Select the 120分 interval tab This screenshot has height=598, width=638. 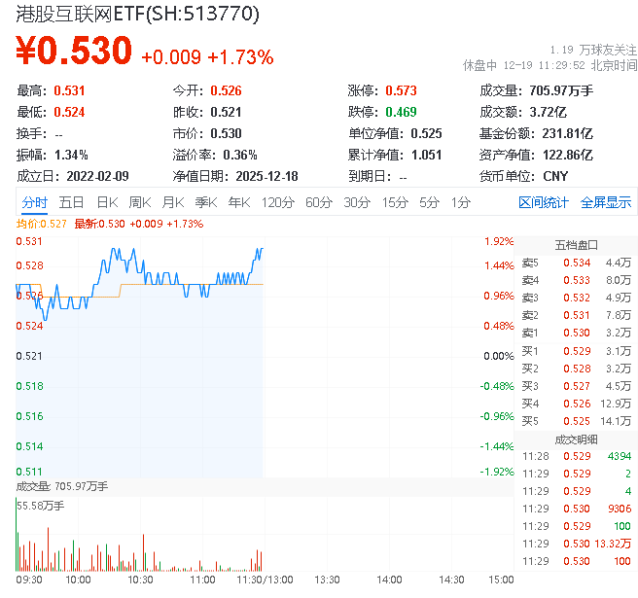pos(277,202)
